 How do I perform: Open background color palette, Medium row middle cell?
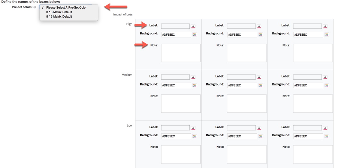click(261, 85)
